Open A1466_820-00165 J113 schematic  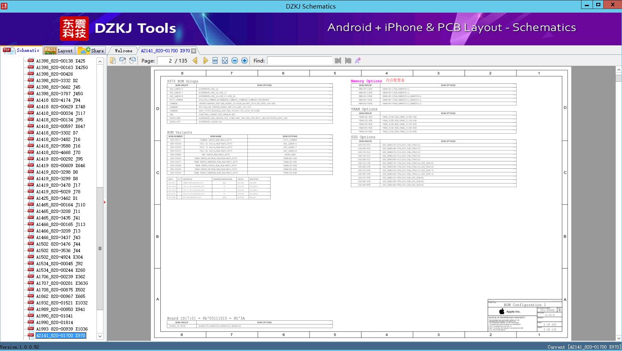pos(61,224)
